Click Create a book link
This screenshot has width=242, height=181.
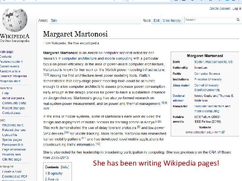point(12,172)
